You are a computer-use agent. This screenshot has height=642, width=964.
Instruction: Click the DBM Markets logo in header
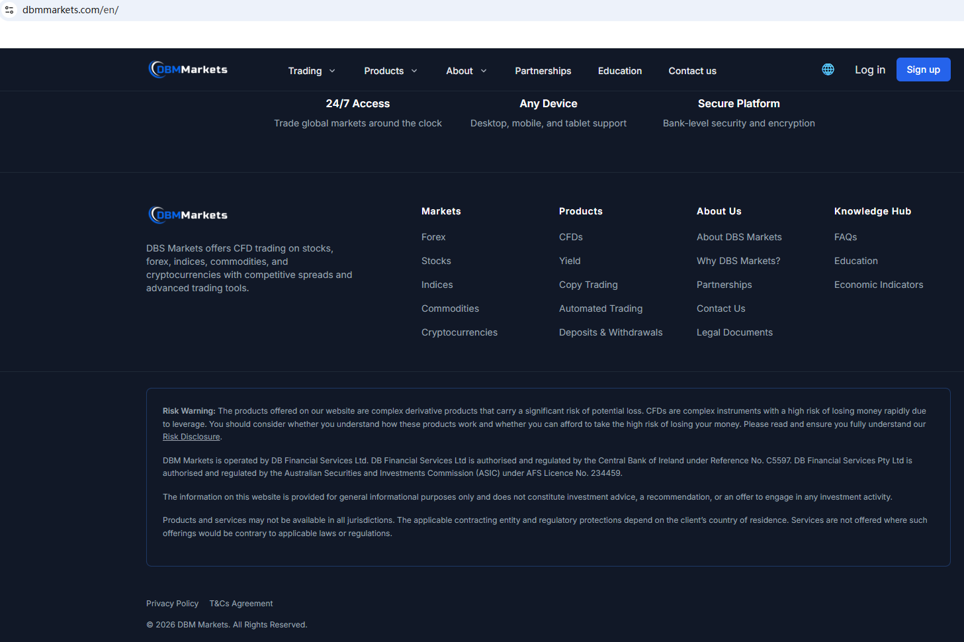tap(189, 69)
